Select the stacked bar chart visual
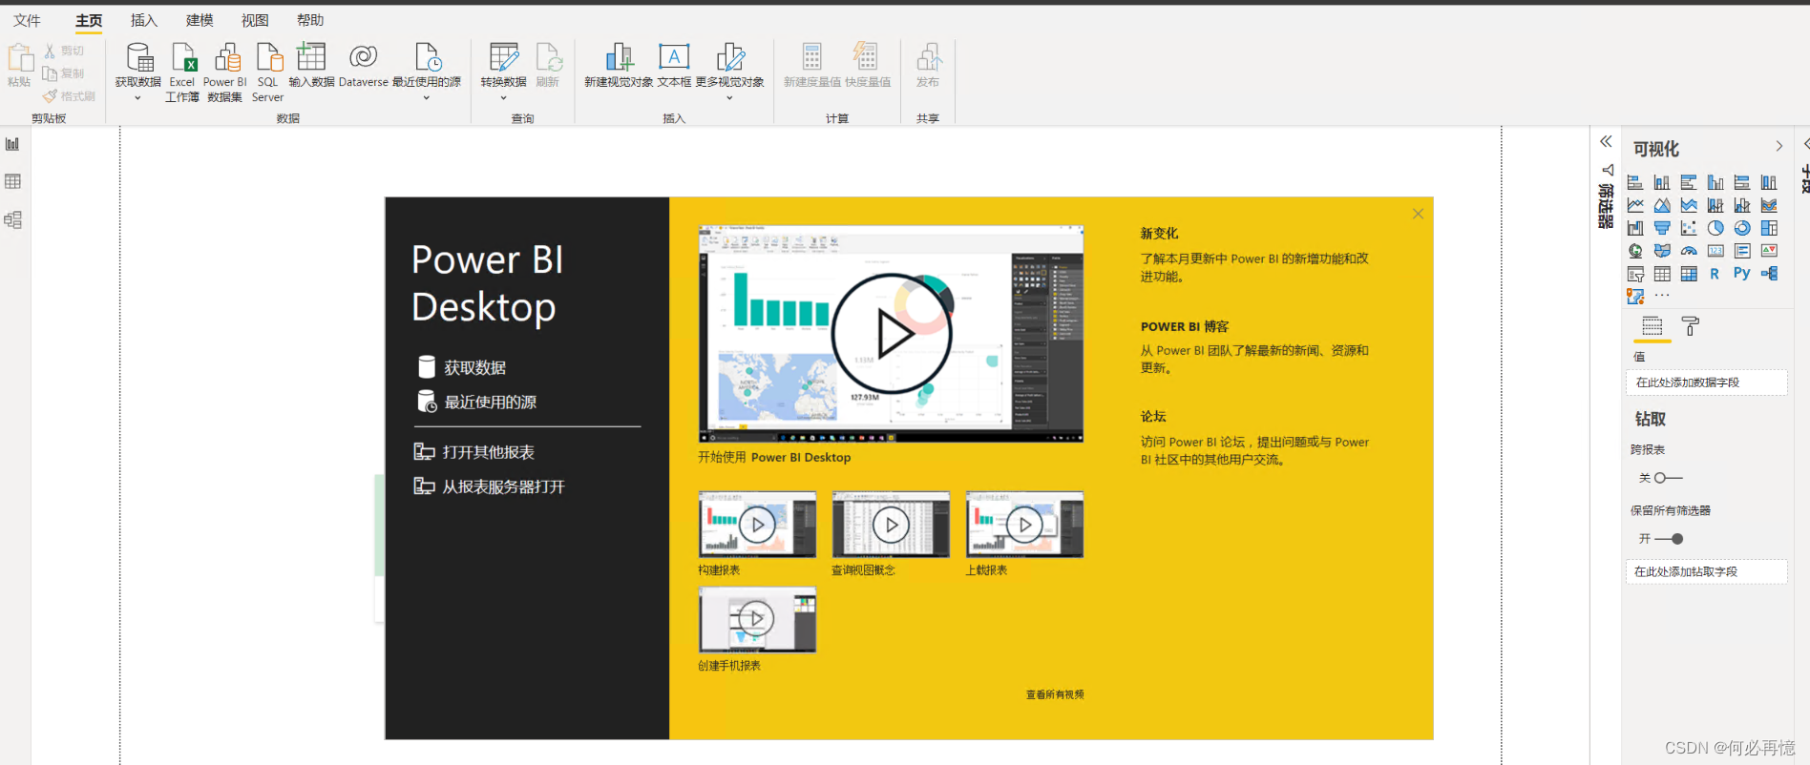Image resolution: width=1810 pixels, height=765 pixels. click(x=1635, y=182)
